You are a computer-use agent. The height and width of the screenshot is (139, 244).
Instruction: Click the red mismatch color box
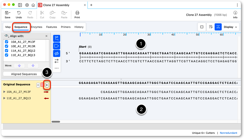click(x=43, y=85)
